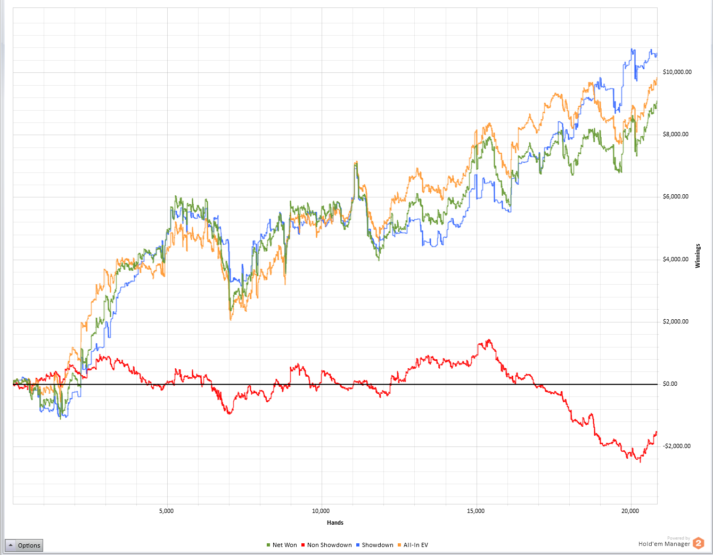Click the "15,000" hands axis label
The height and width of the screenshot is (555, 713).
(476, 511)
